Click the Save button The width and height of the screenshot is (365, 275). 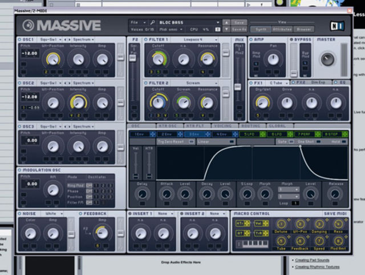(x=239, y=23)
